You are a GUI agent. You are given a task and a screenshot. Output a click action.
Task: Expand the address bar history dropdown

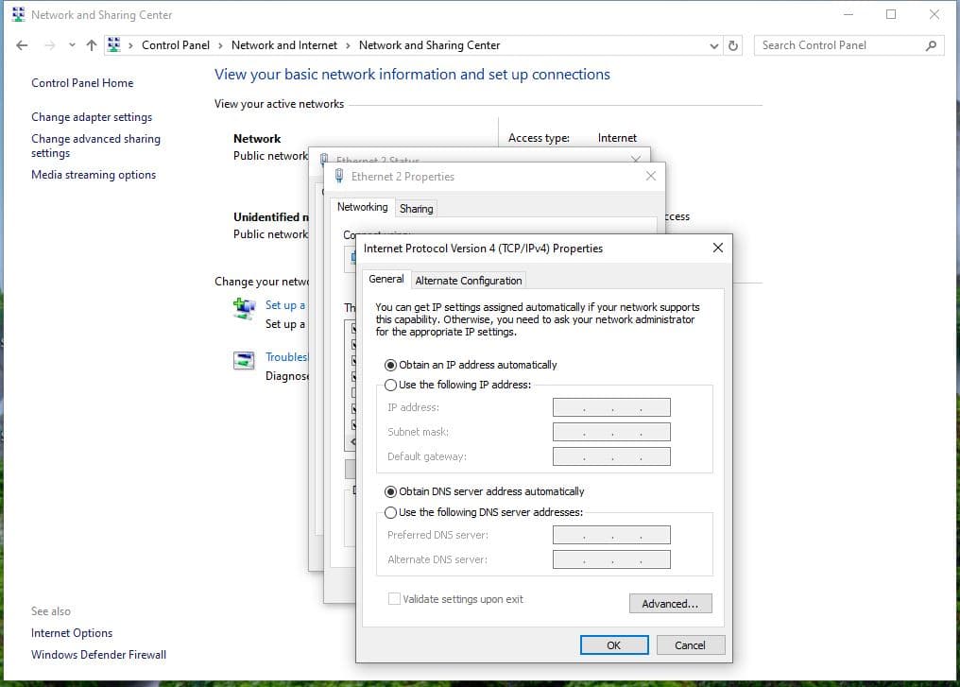pyautogui.click(x=713, y=45)
